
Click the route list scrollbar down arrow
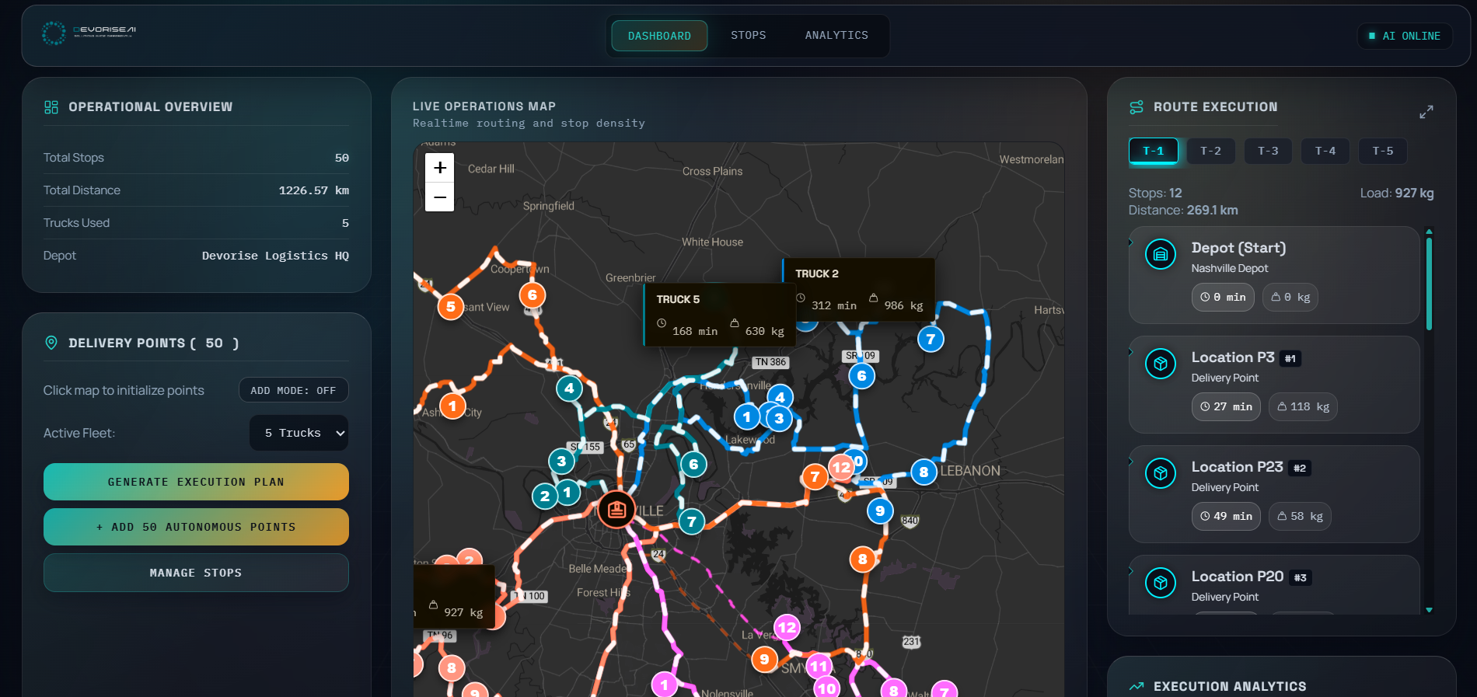[1429, 610]
